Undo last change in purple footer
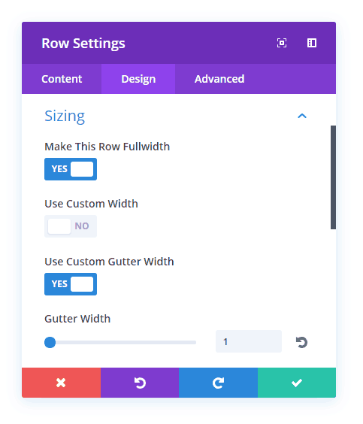 click(140, 383)
